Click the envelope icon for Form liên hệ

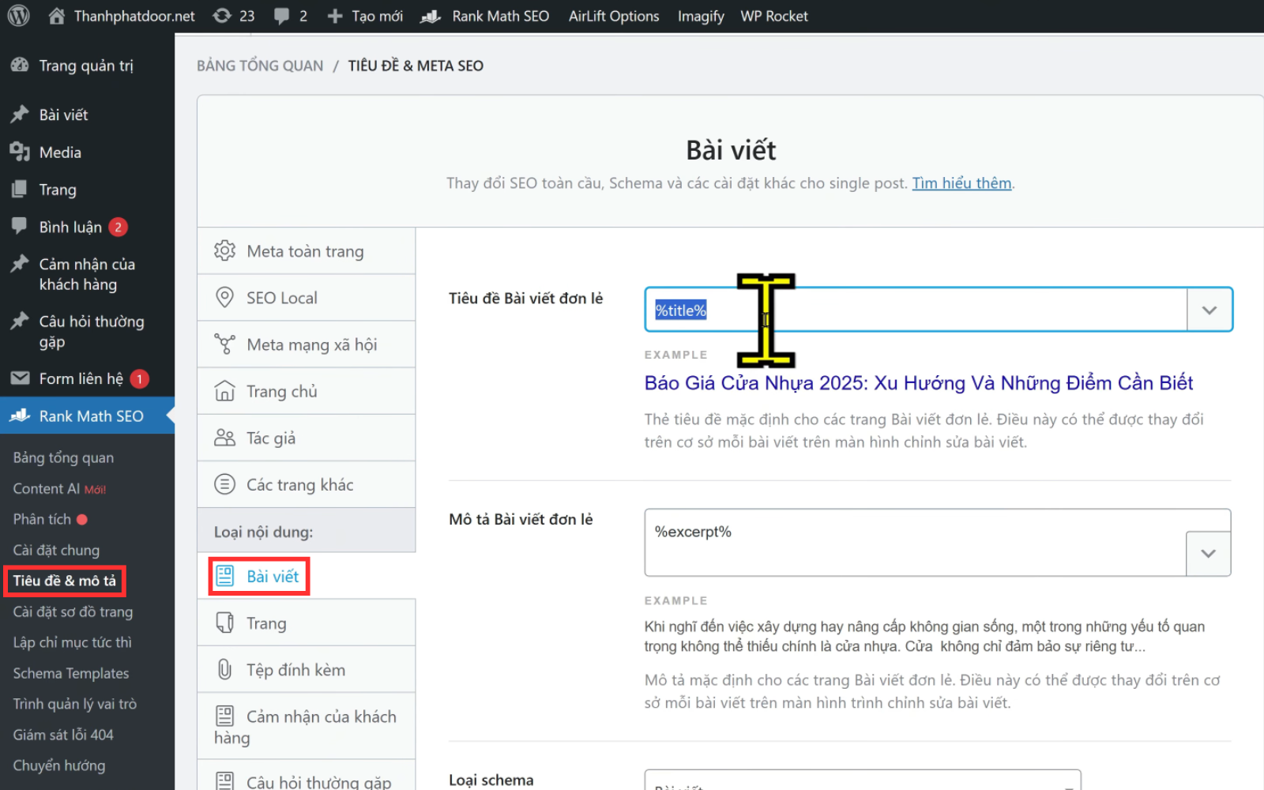pos(20,378)
